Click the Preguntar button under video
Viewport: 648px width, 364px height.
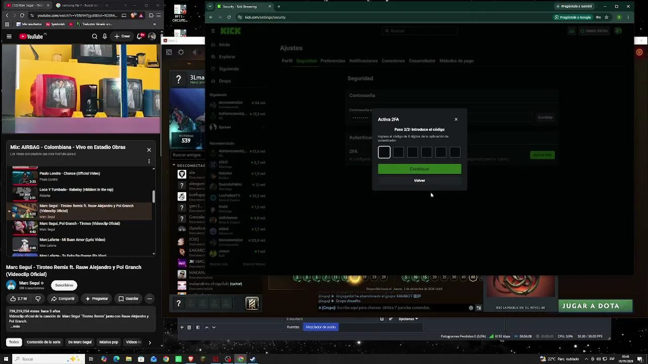(x=97, y=299)
